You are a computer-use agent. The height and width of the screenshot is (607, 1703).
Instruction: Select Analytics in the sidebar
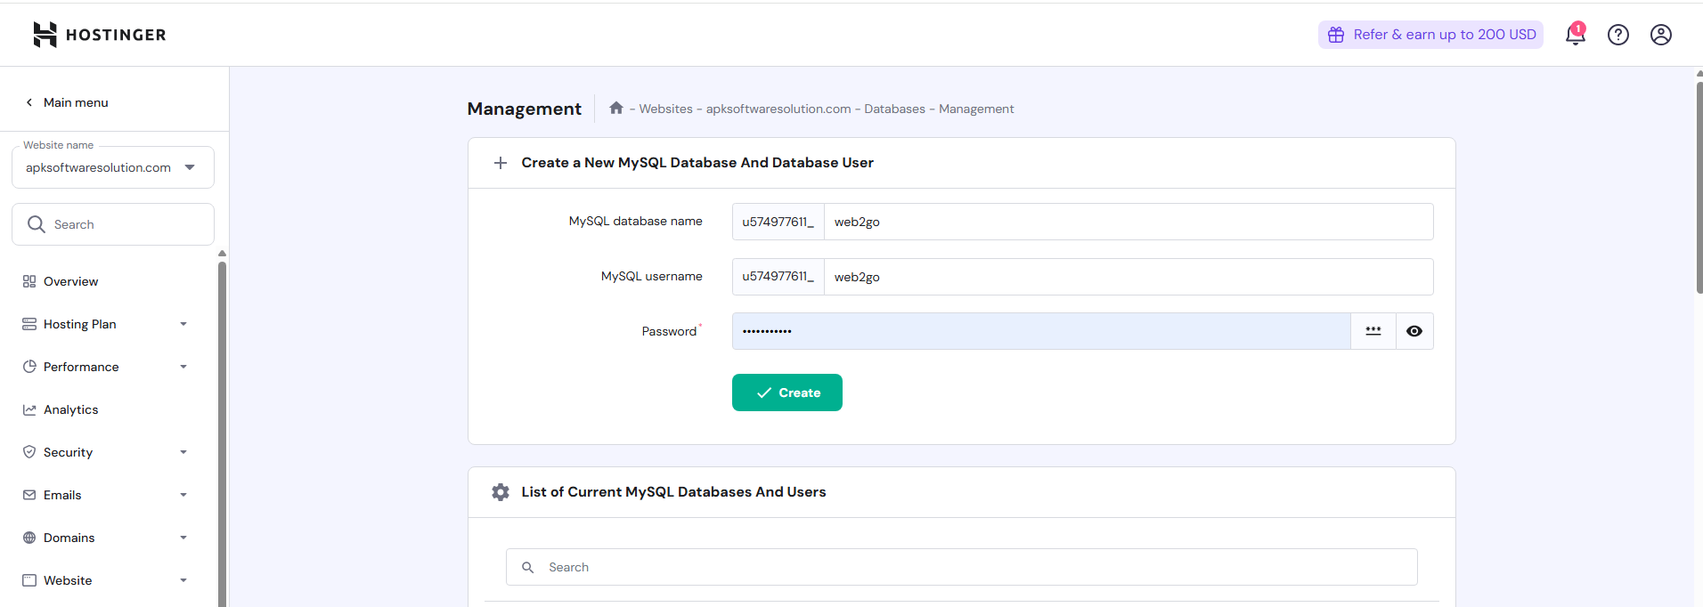tap(70, 409)
